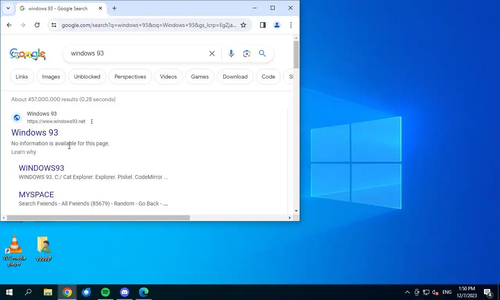The height and width of the screenshot is (300, 500).
Task: Start voice search with the microphone
Action: [231, 54]
